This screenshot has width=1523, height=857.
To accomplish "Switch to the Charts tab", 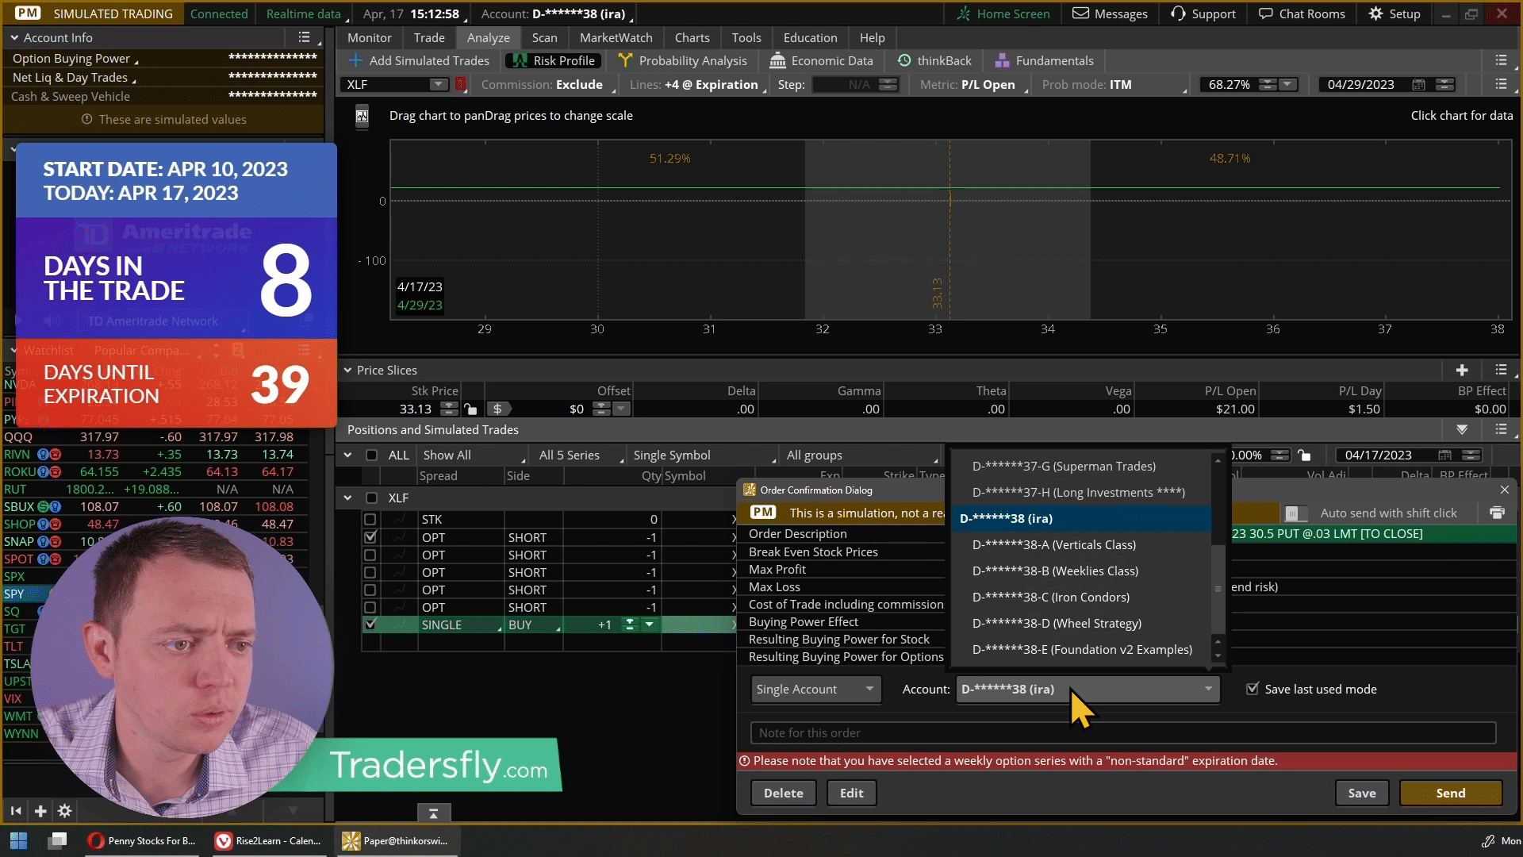I will [692, 37].
